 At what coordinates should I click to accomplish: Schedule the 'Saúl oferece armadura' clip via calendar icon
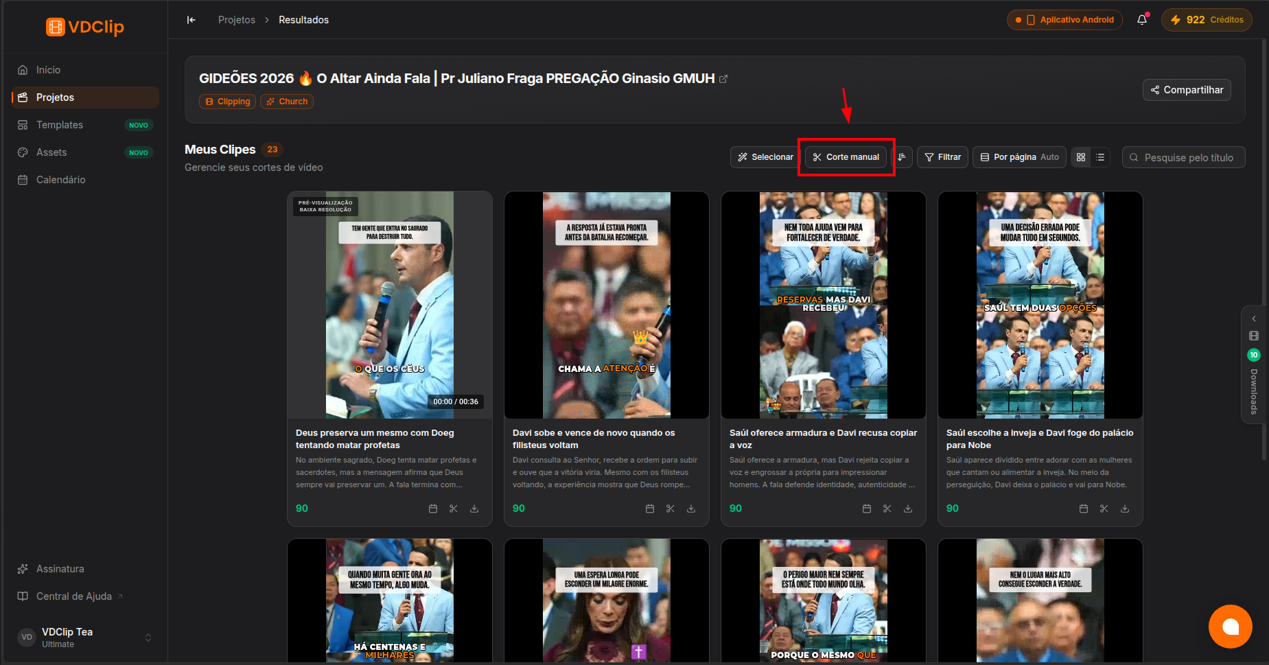click(867, 509)
